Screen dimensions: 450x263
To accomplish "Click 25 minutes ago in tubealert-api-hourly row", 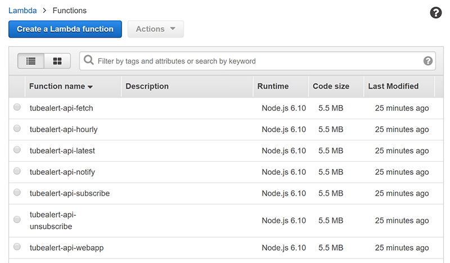I will click(402, 130).
